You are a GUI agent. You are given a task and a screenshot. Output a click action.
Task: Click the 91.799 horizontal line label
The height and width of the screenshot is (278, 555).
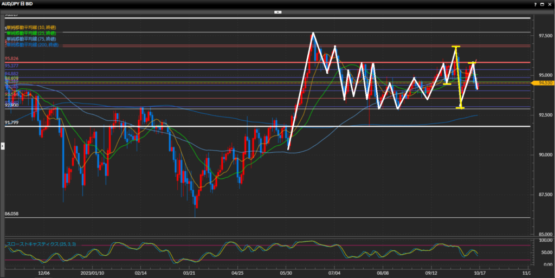(12, 122)
